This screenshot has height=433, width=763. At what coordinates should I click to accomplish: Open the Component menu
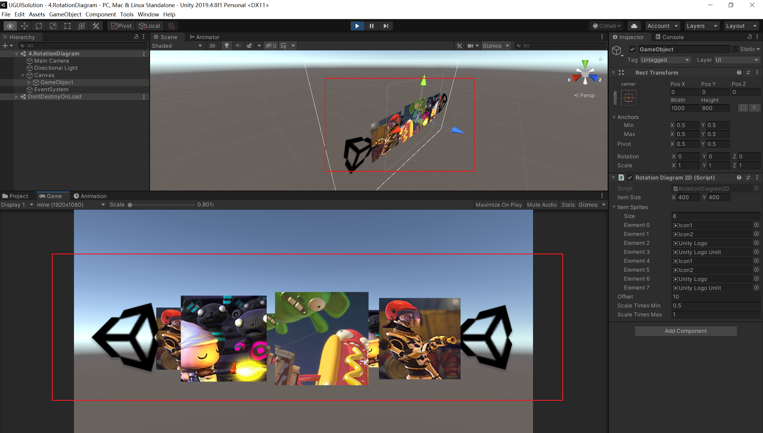click(101, 14)
